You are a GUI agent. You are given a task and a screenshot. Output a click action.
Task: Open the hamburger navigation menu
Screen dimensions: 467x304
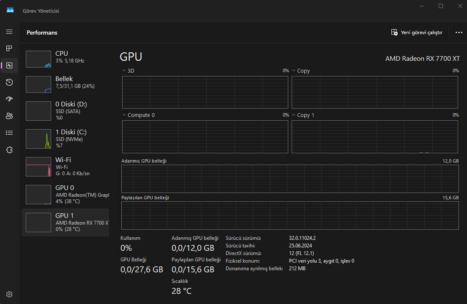(9, 32)
